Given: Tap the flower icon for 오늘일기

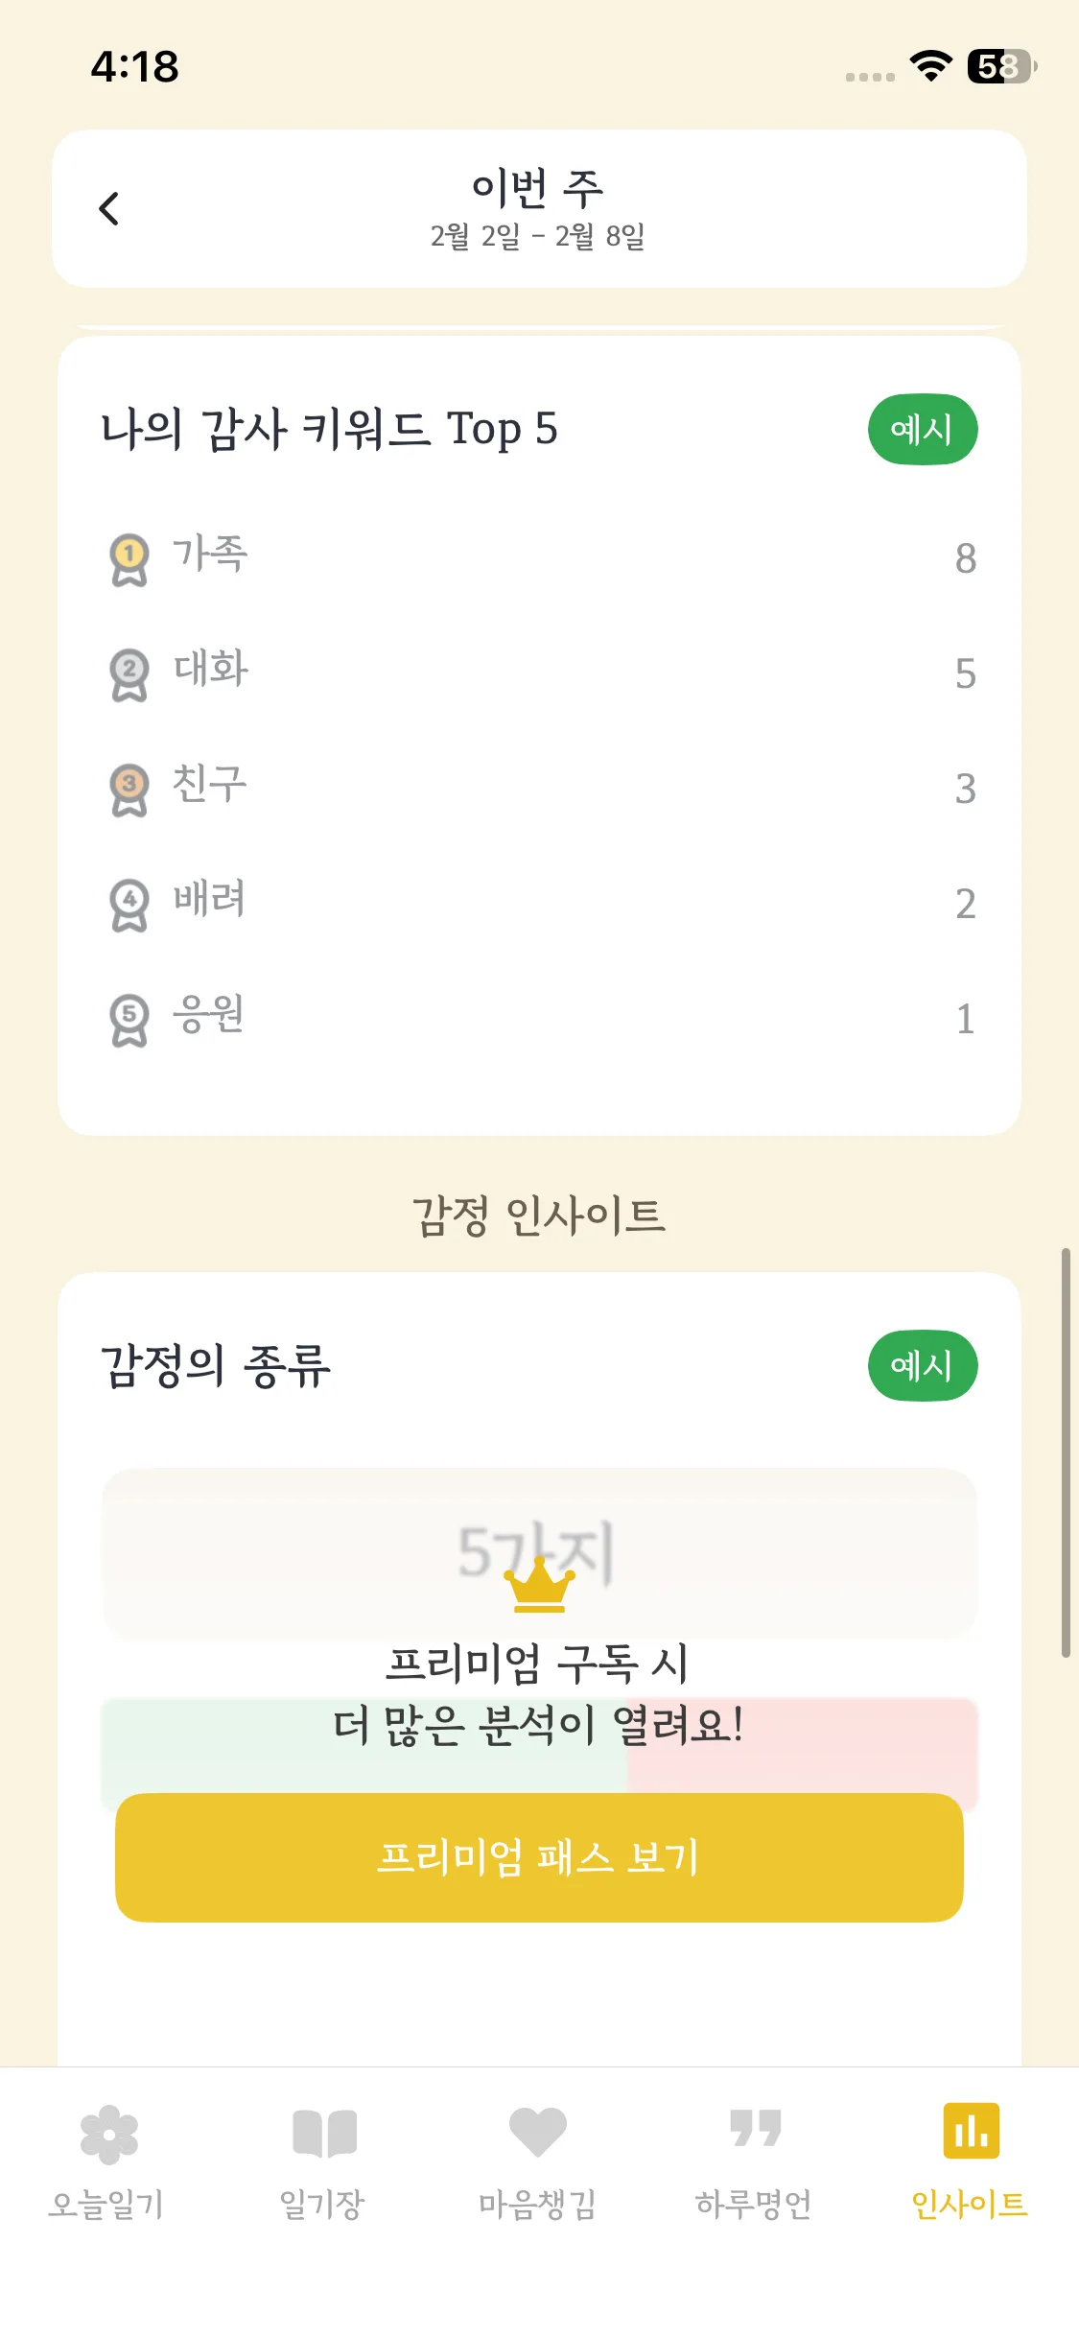Looking at the screenshot, I should click(108, 2134).
